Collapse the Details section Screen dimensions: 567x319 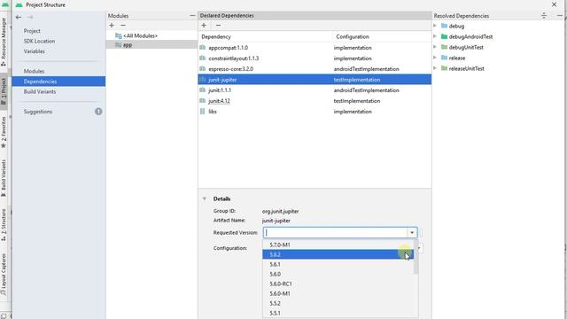click(205, 198)
